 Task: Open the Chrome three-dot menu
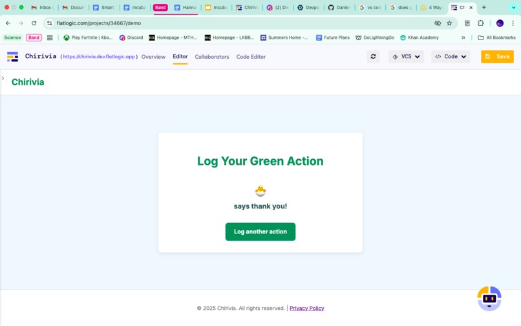tap(513, 23)
